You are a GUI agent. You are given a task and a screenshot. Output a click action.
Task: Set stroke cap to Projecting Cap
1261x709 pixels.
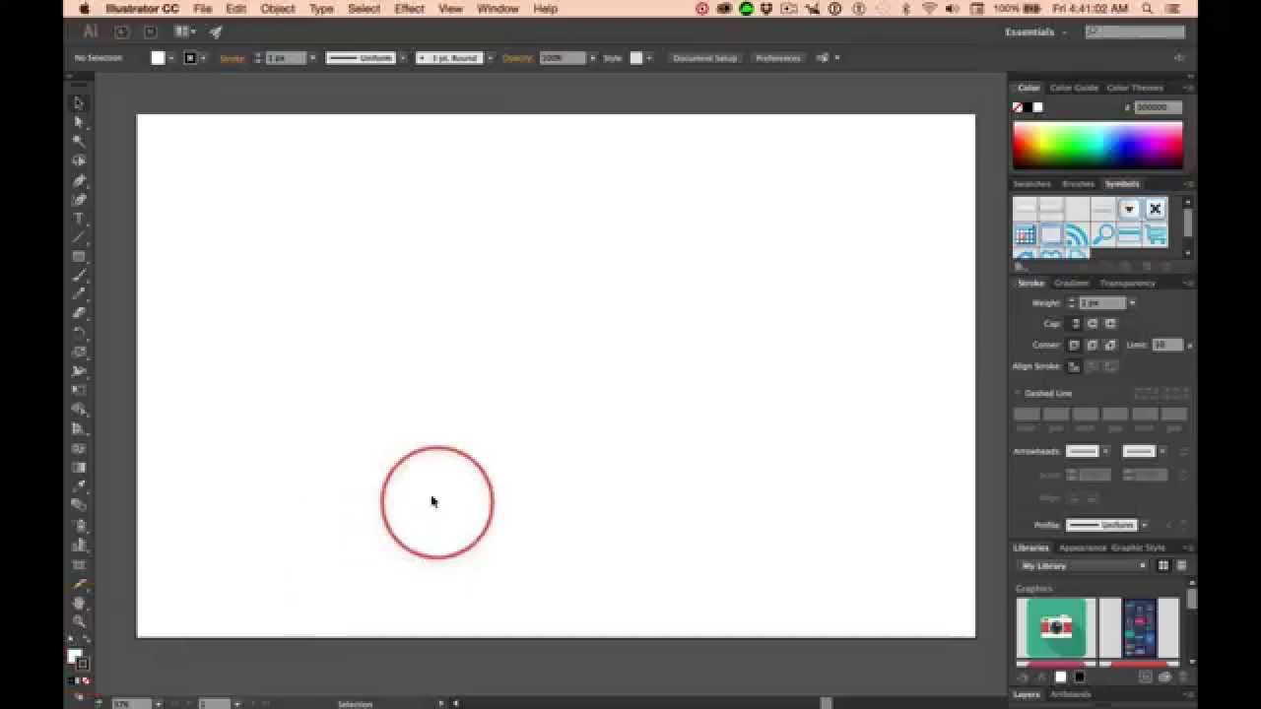pyautogui.click(x=1111, y=323)
